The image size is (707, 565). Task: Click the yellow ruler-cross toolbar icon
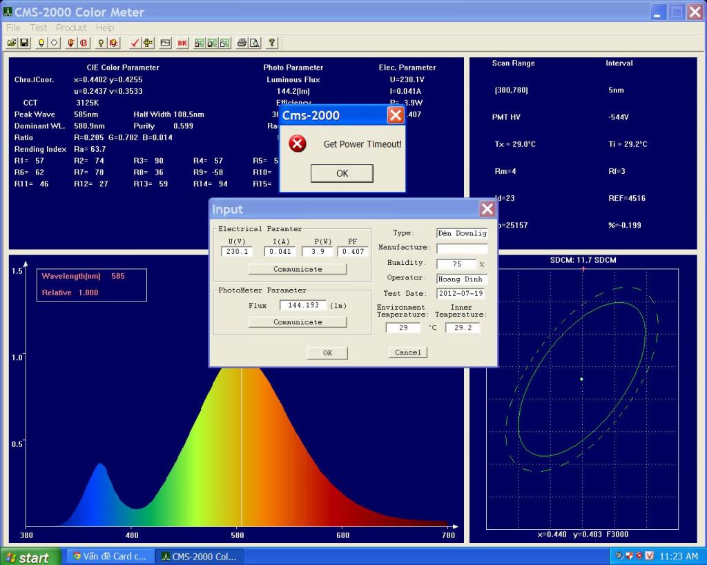(148, 43)
